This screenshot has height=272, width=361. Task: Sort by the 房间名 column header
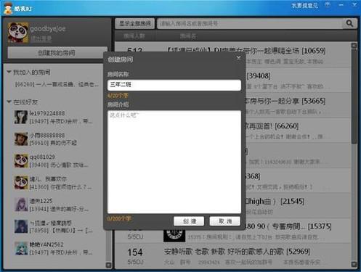188,36
